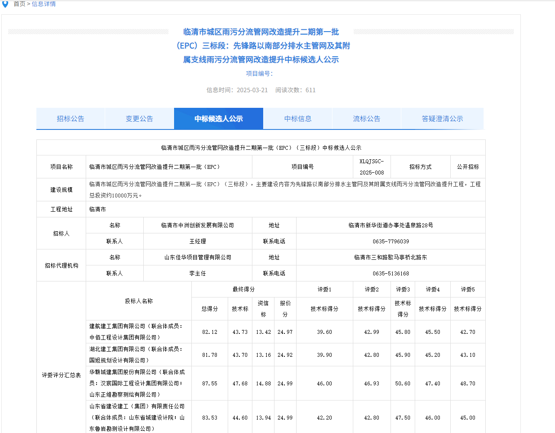Select phone number 0635-7796039
555x433 pixels.
pos(391,241)
